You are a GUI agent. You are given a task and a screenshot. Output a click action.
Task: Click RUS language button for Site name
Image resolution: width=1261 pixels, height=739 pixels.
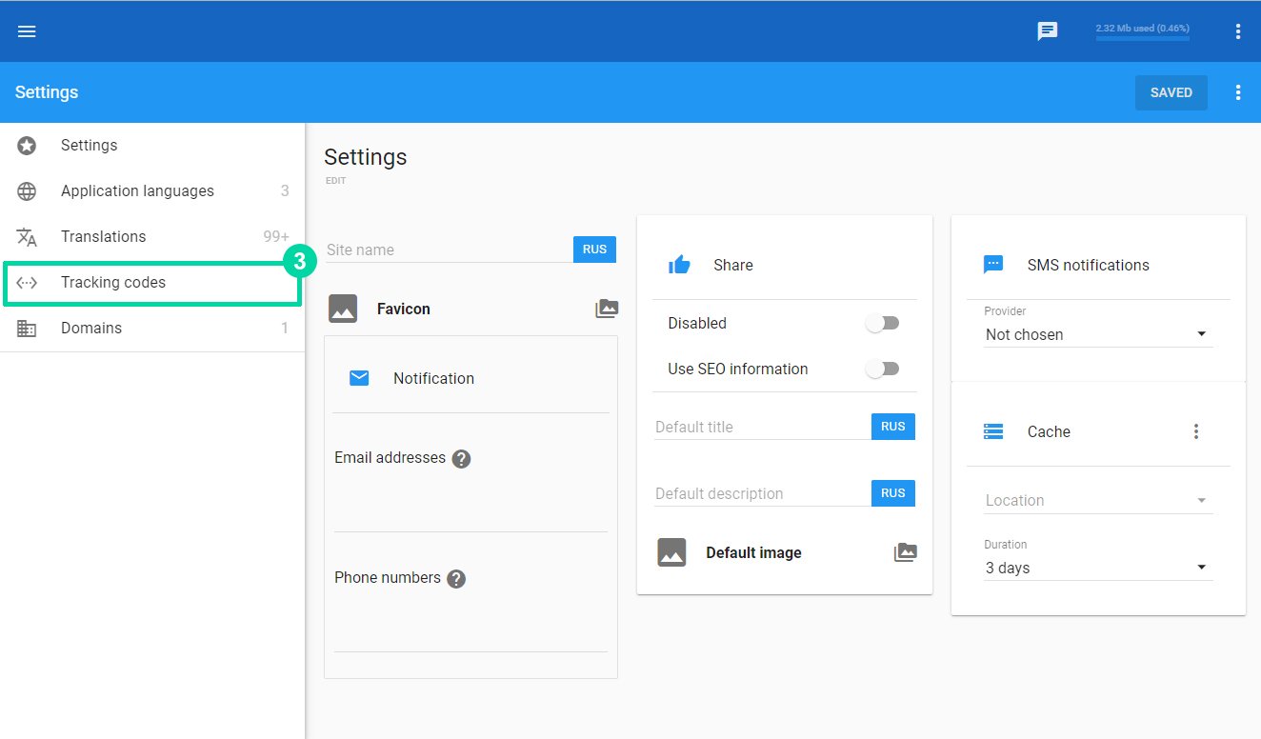point(594,250)
